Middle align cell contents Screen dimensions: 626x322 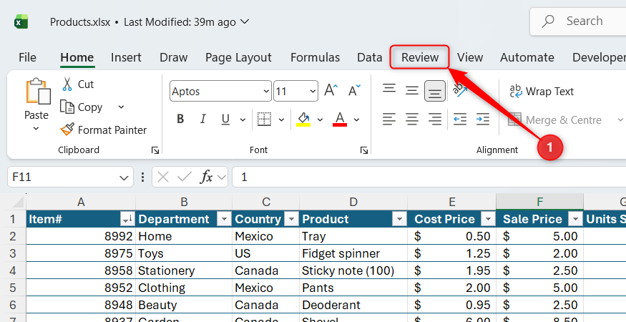(x=411, y=91)
